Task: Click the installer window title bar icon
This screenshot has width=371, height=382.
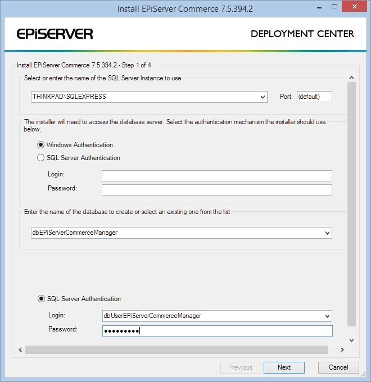Action: point(10,8)
